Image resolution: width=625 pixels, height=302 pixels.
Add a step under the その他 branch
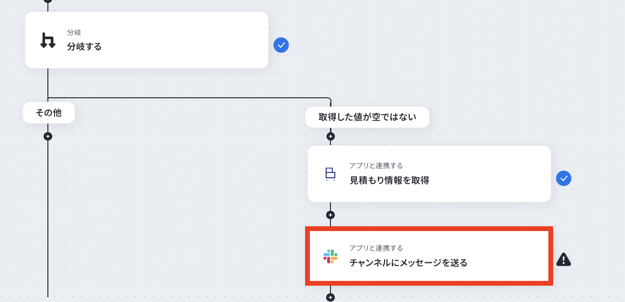click(48, 136)
